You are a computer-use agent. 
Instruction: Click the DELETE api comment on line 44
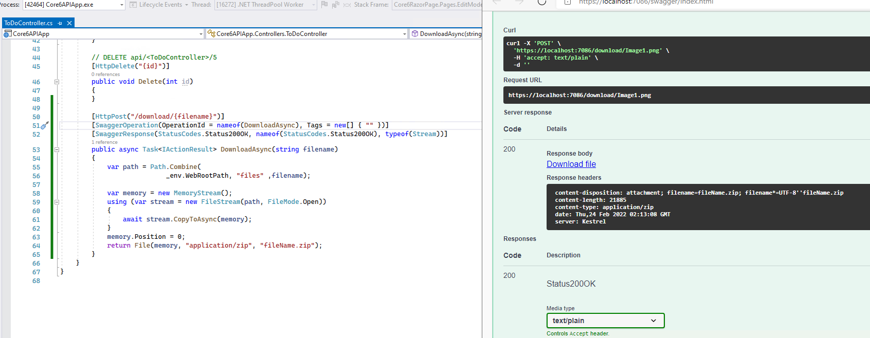coord(154,58)
